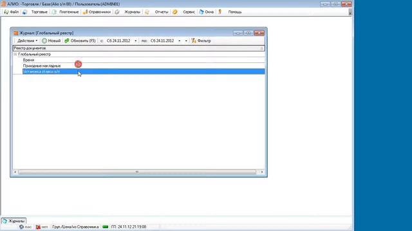Click the Окна menu icon
This screenshot has height=231, width=412.
point(201,12)
